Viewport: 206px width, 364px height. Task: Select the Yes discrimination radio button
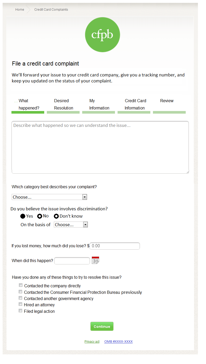point(23,216)
